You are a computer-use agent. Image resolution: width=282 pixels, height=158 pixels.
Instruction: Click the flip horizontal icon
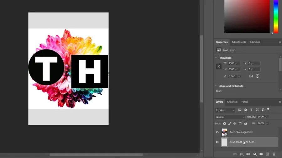click(x=251, y=76)
